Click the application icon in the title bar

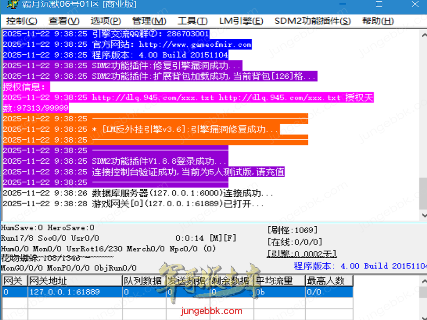(13, 5)
